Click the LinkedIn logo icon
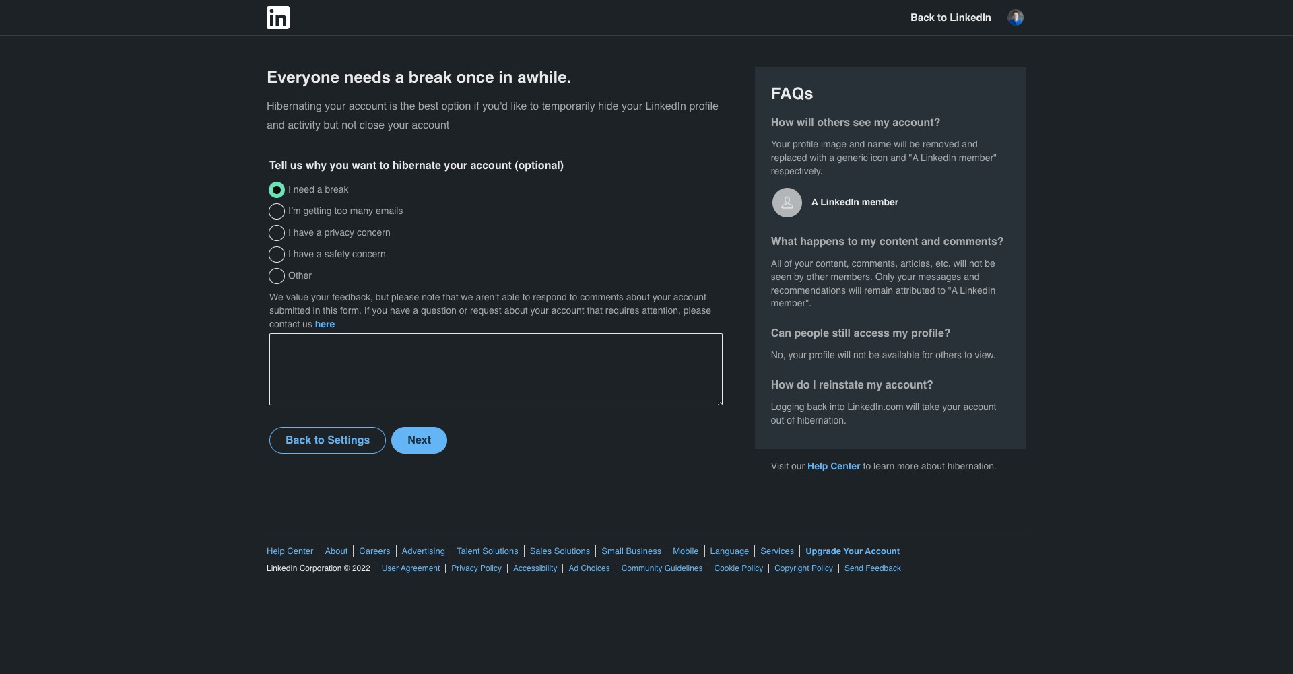This screenshot has height=674, width=1293. [x=277, y=18]
